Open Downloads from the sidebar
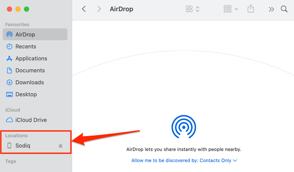This screenshot has height=172, width=294. point(29,82)
